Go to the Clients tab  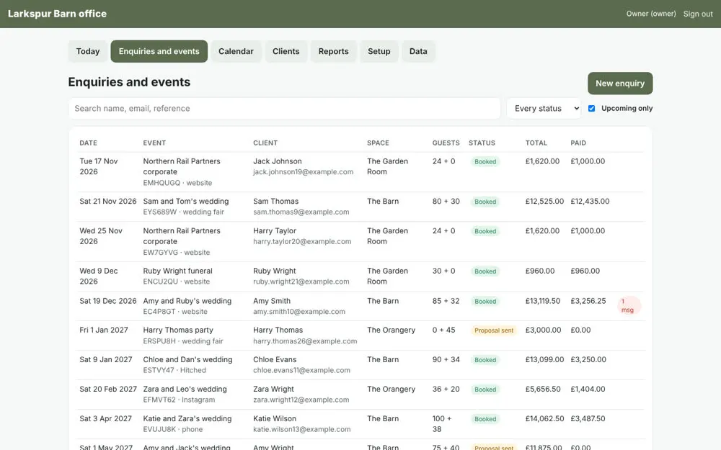(x=286, y=51)
